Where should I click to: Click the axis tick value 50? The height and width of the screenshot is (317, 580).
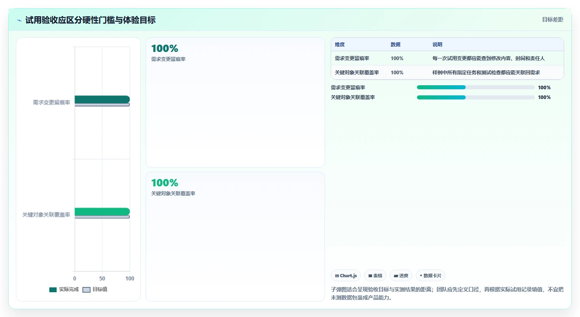[102, 278]
